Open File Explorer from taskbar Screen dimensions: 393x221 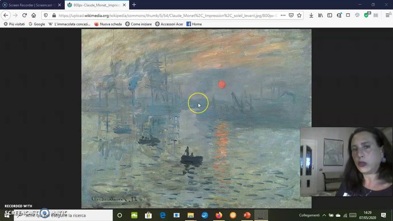191,215
